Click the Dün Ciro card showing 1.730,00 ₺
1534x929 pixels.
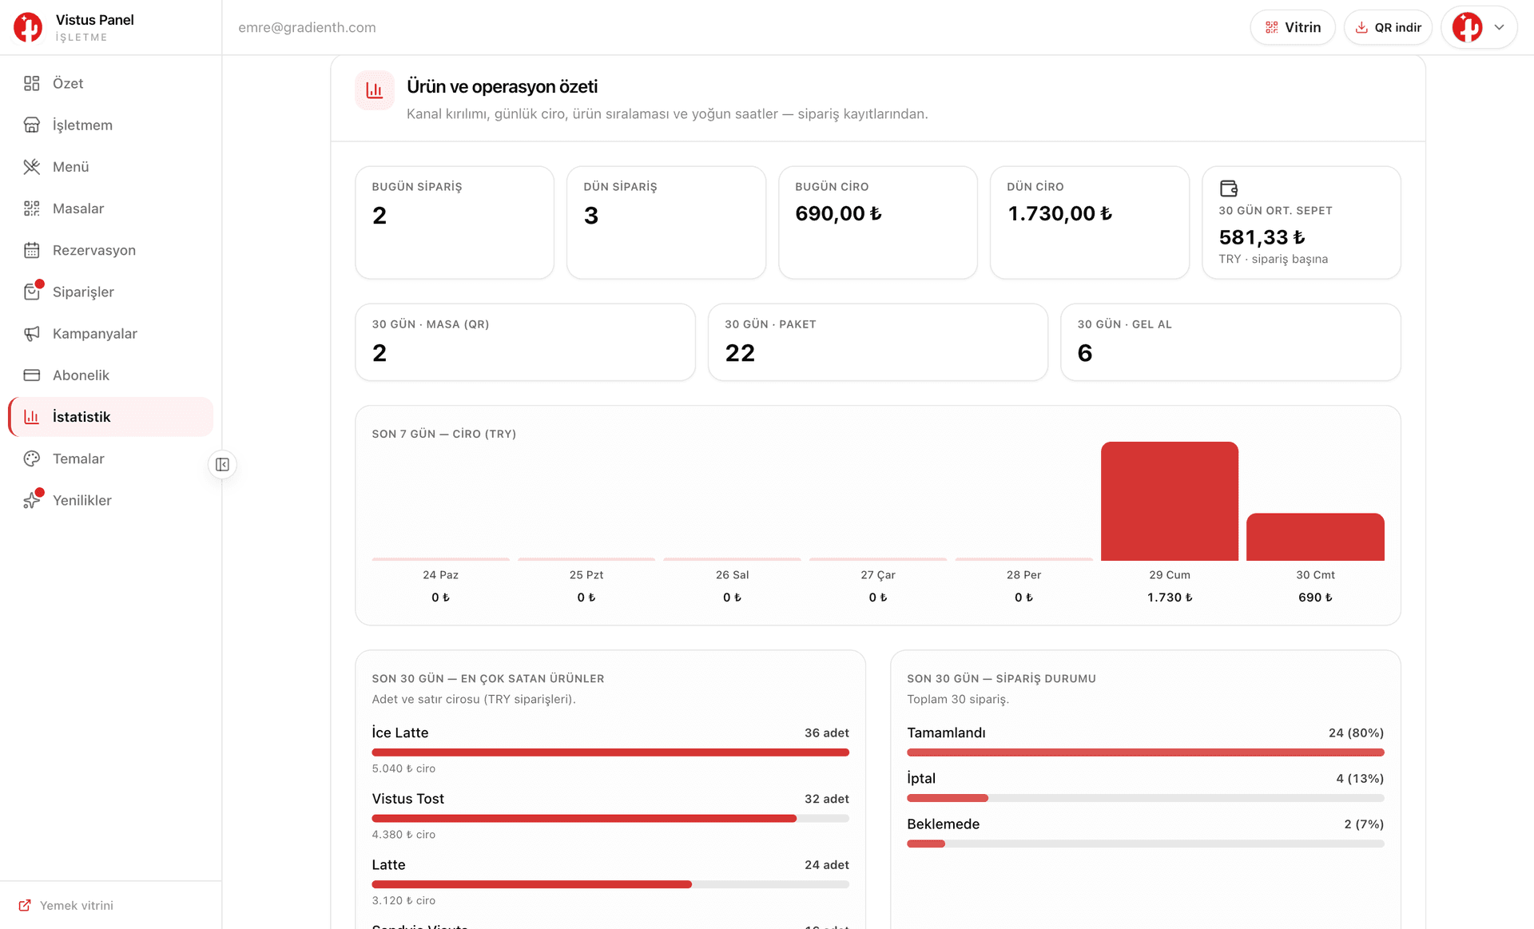pyautogui.click(x=1090, y=223)
